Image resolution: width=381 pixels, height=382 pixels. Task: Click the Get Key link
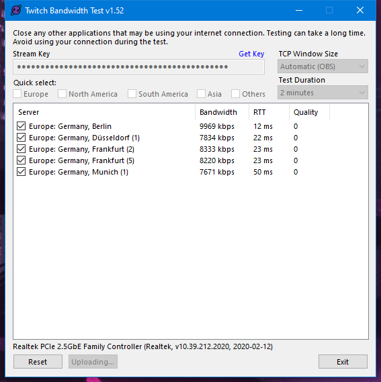251,54
